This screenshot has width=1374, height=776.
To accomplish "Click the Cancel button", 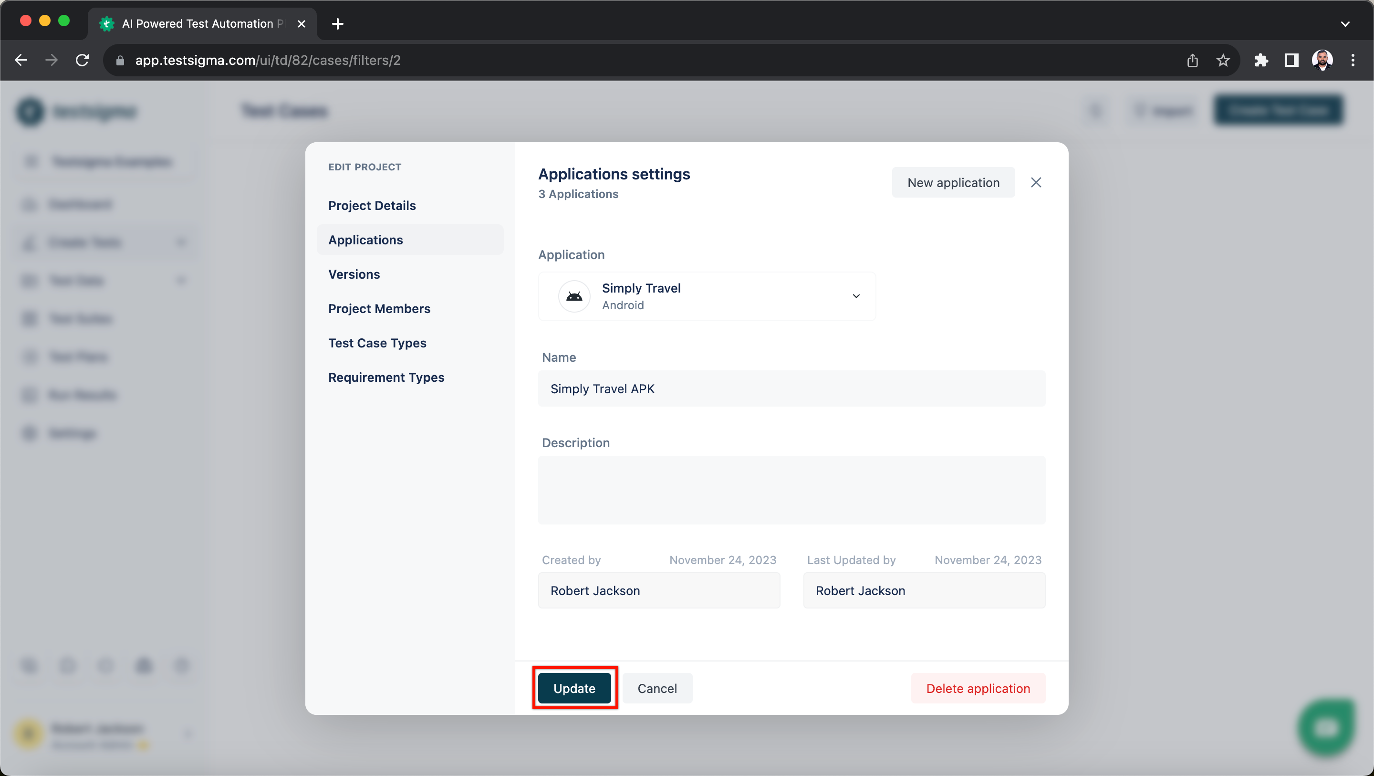I will 657,688.
